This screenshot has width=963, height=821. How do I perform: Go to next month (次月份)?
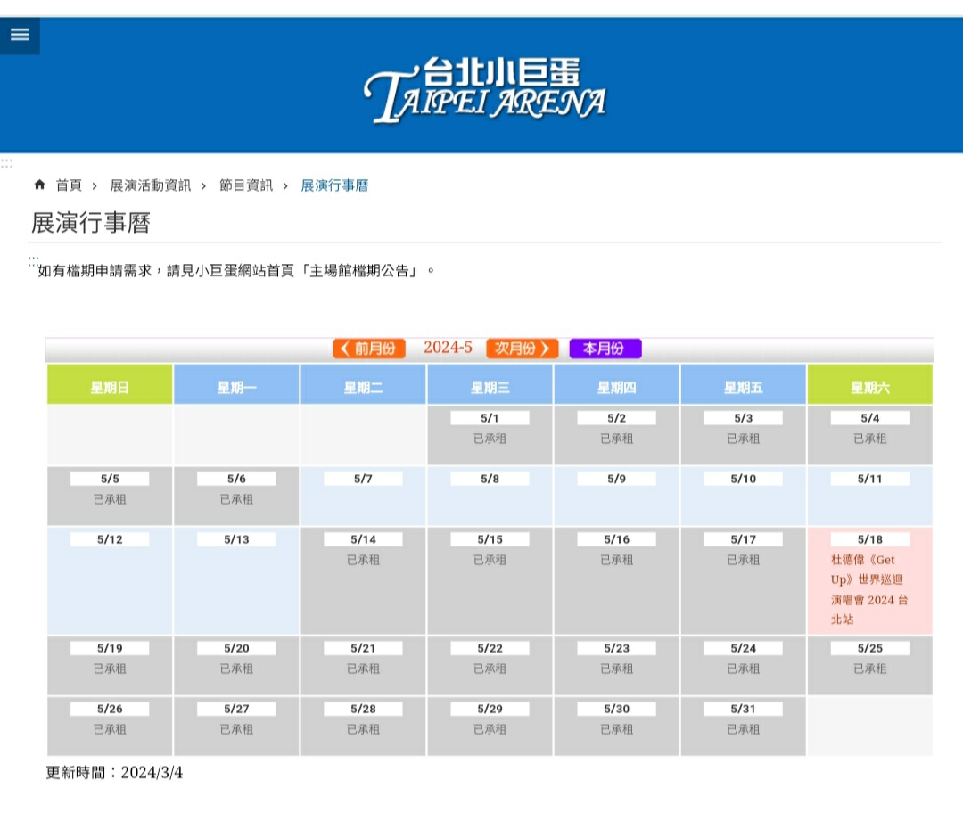523,348
